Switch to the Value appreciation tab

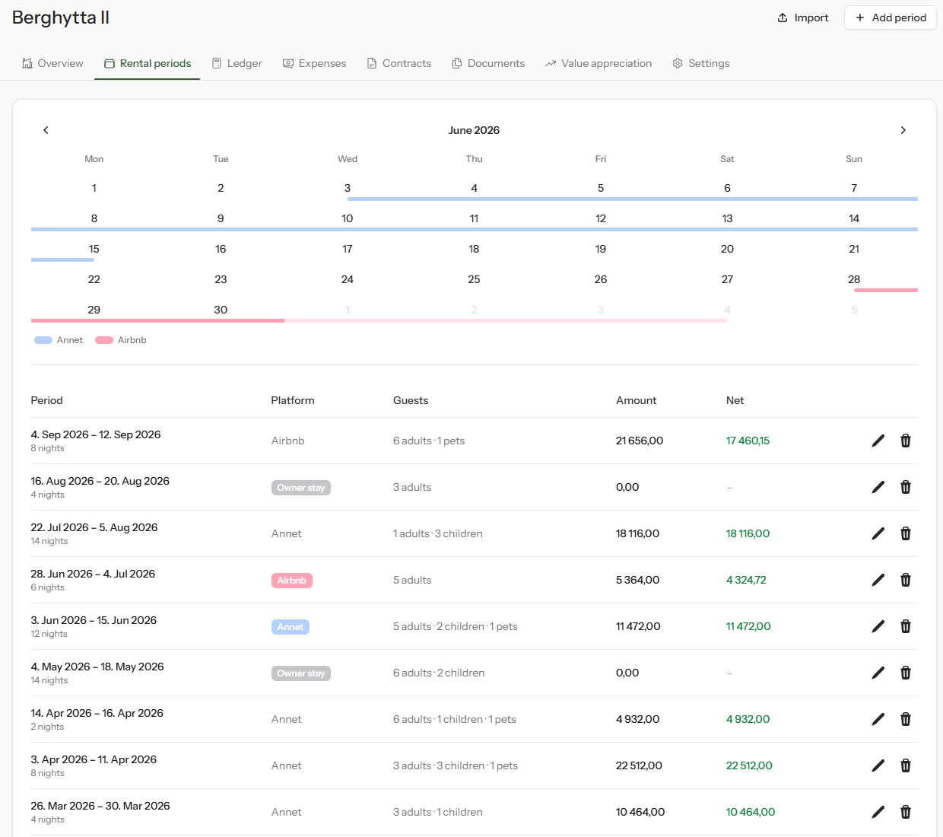pos(599,63)
